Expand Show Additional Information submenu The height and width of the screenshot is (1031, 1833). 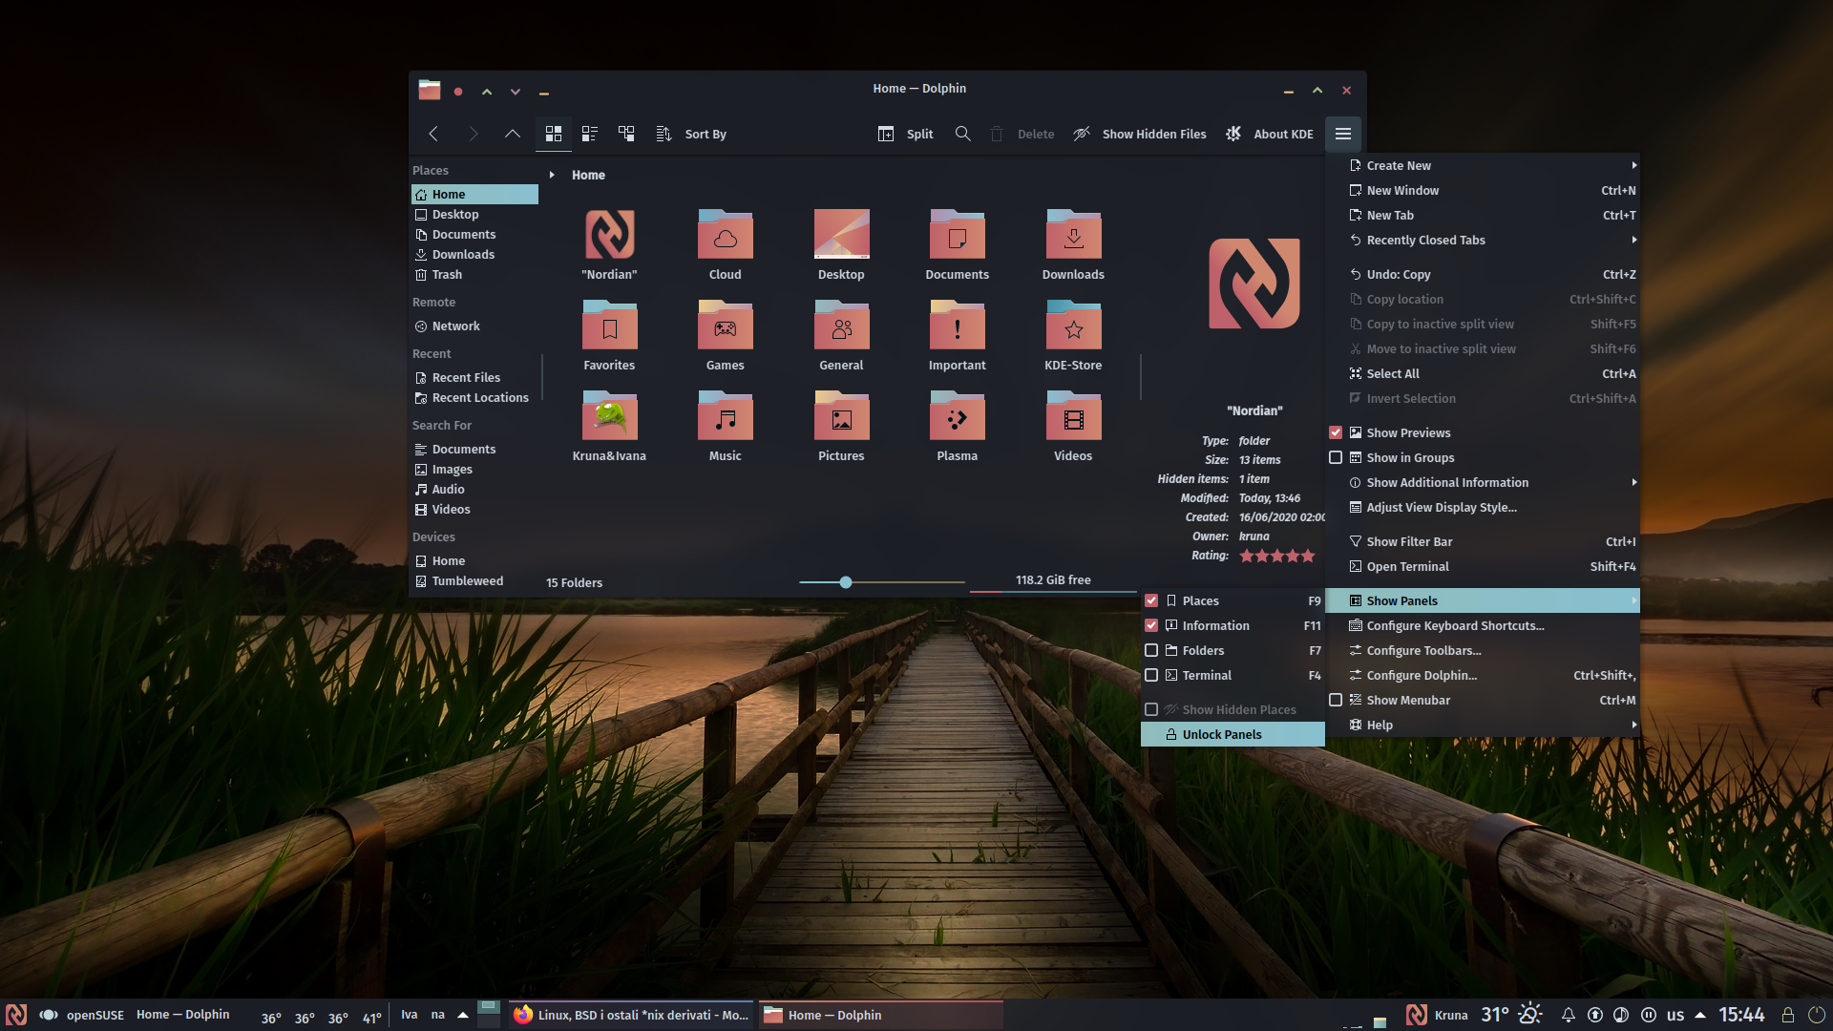click(x=1483, y=482)
